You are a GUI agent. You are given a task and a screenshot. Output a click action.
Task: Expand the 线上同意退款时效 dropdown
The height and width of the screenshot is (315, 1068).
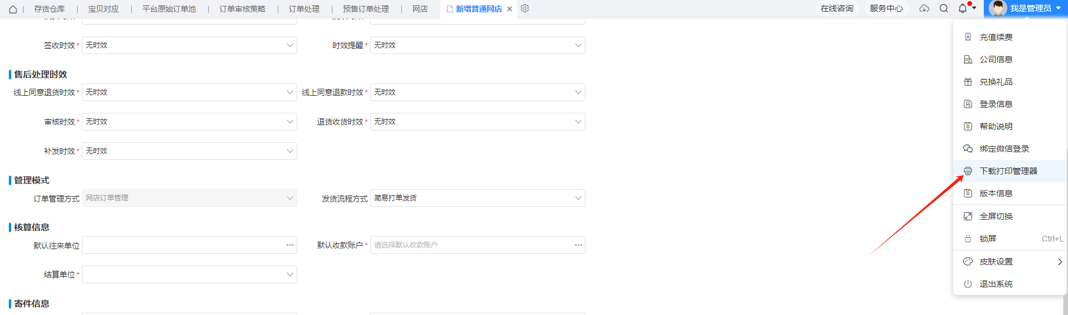click(x=478, y=92)
